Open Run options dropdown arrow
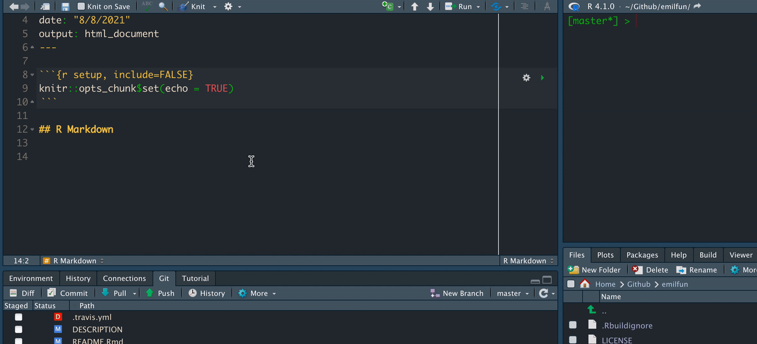Screen dimensions: 757x344 point(478,7)
